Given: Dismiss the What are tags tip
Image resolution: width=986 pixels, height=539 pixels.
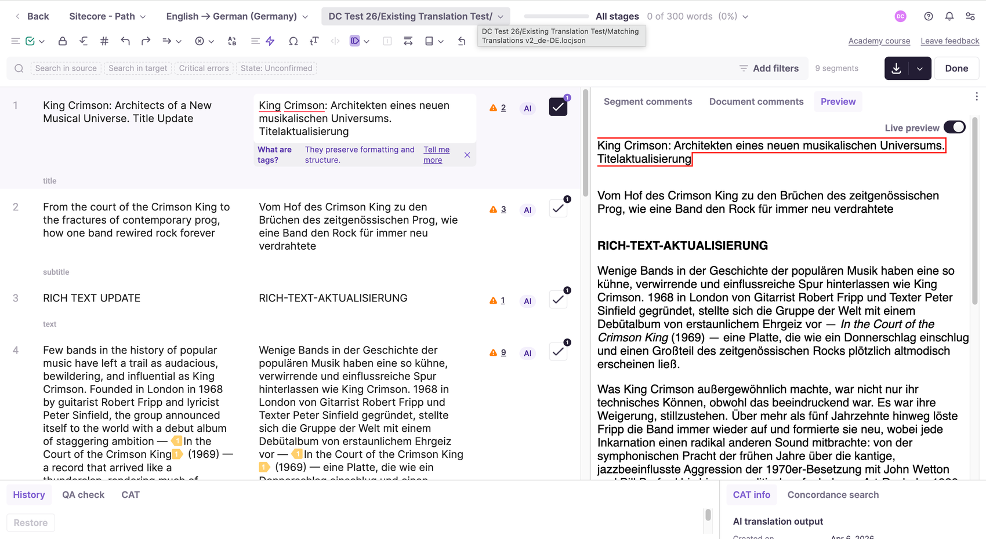Looking at the screenshot, I should [467, 155].
